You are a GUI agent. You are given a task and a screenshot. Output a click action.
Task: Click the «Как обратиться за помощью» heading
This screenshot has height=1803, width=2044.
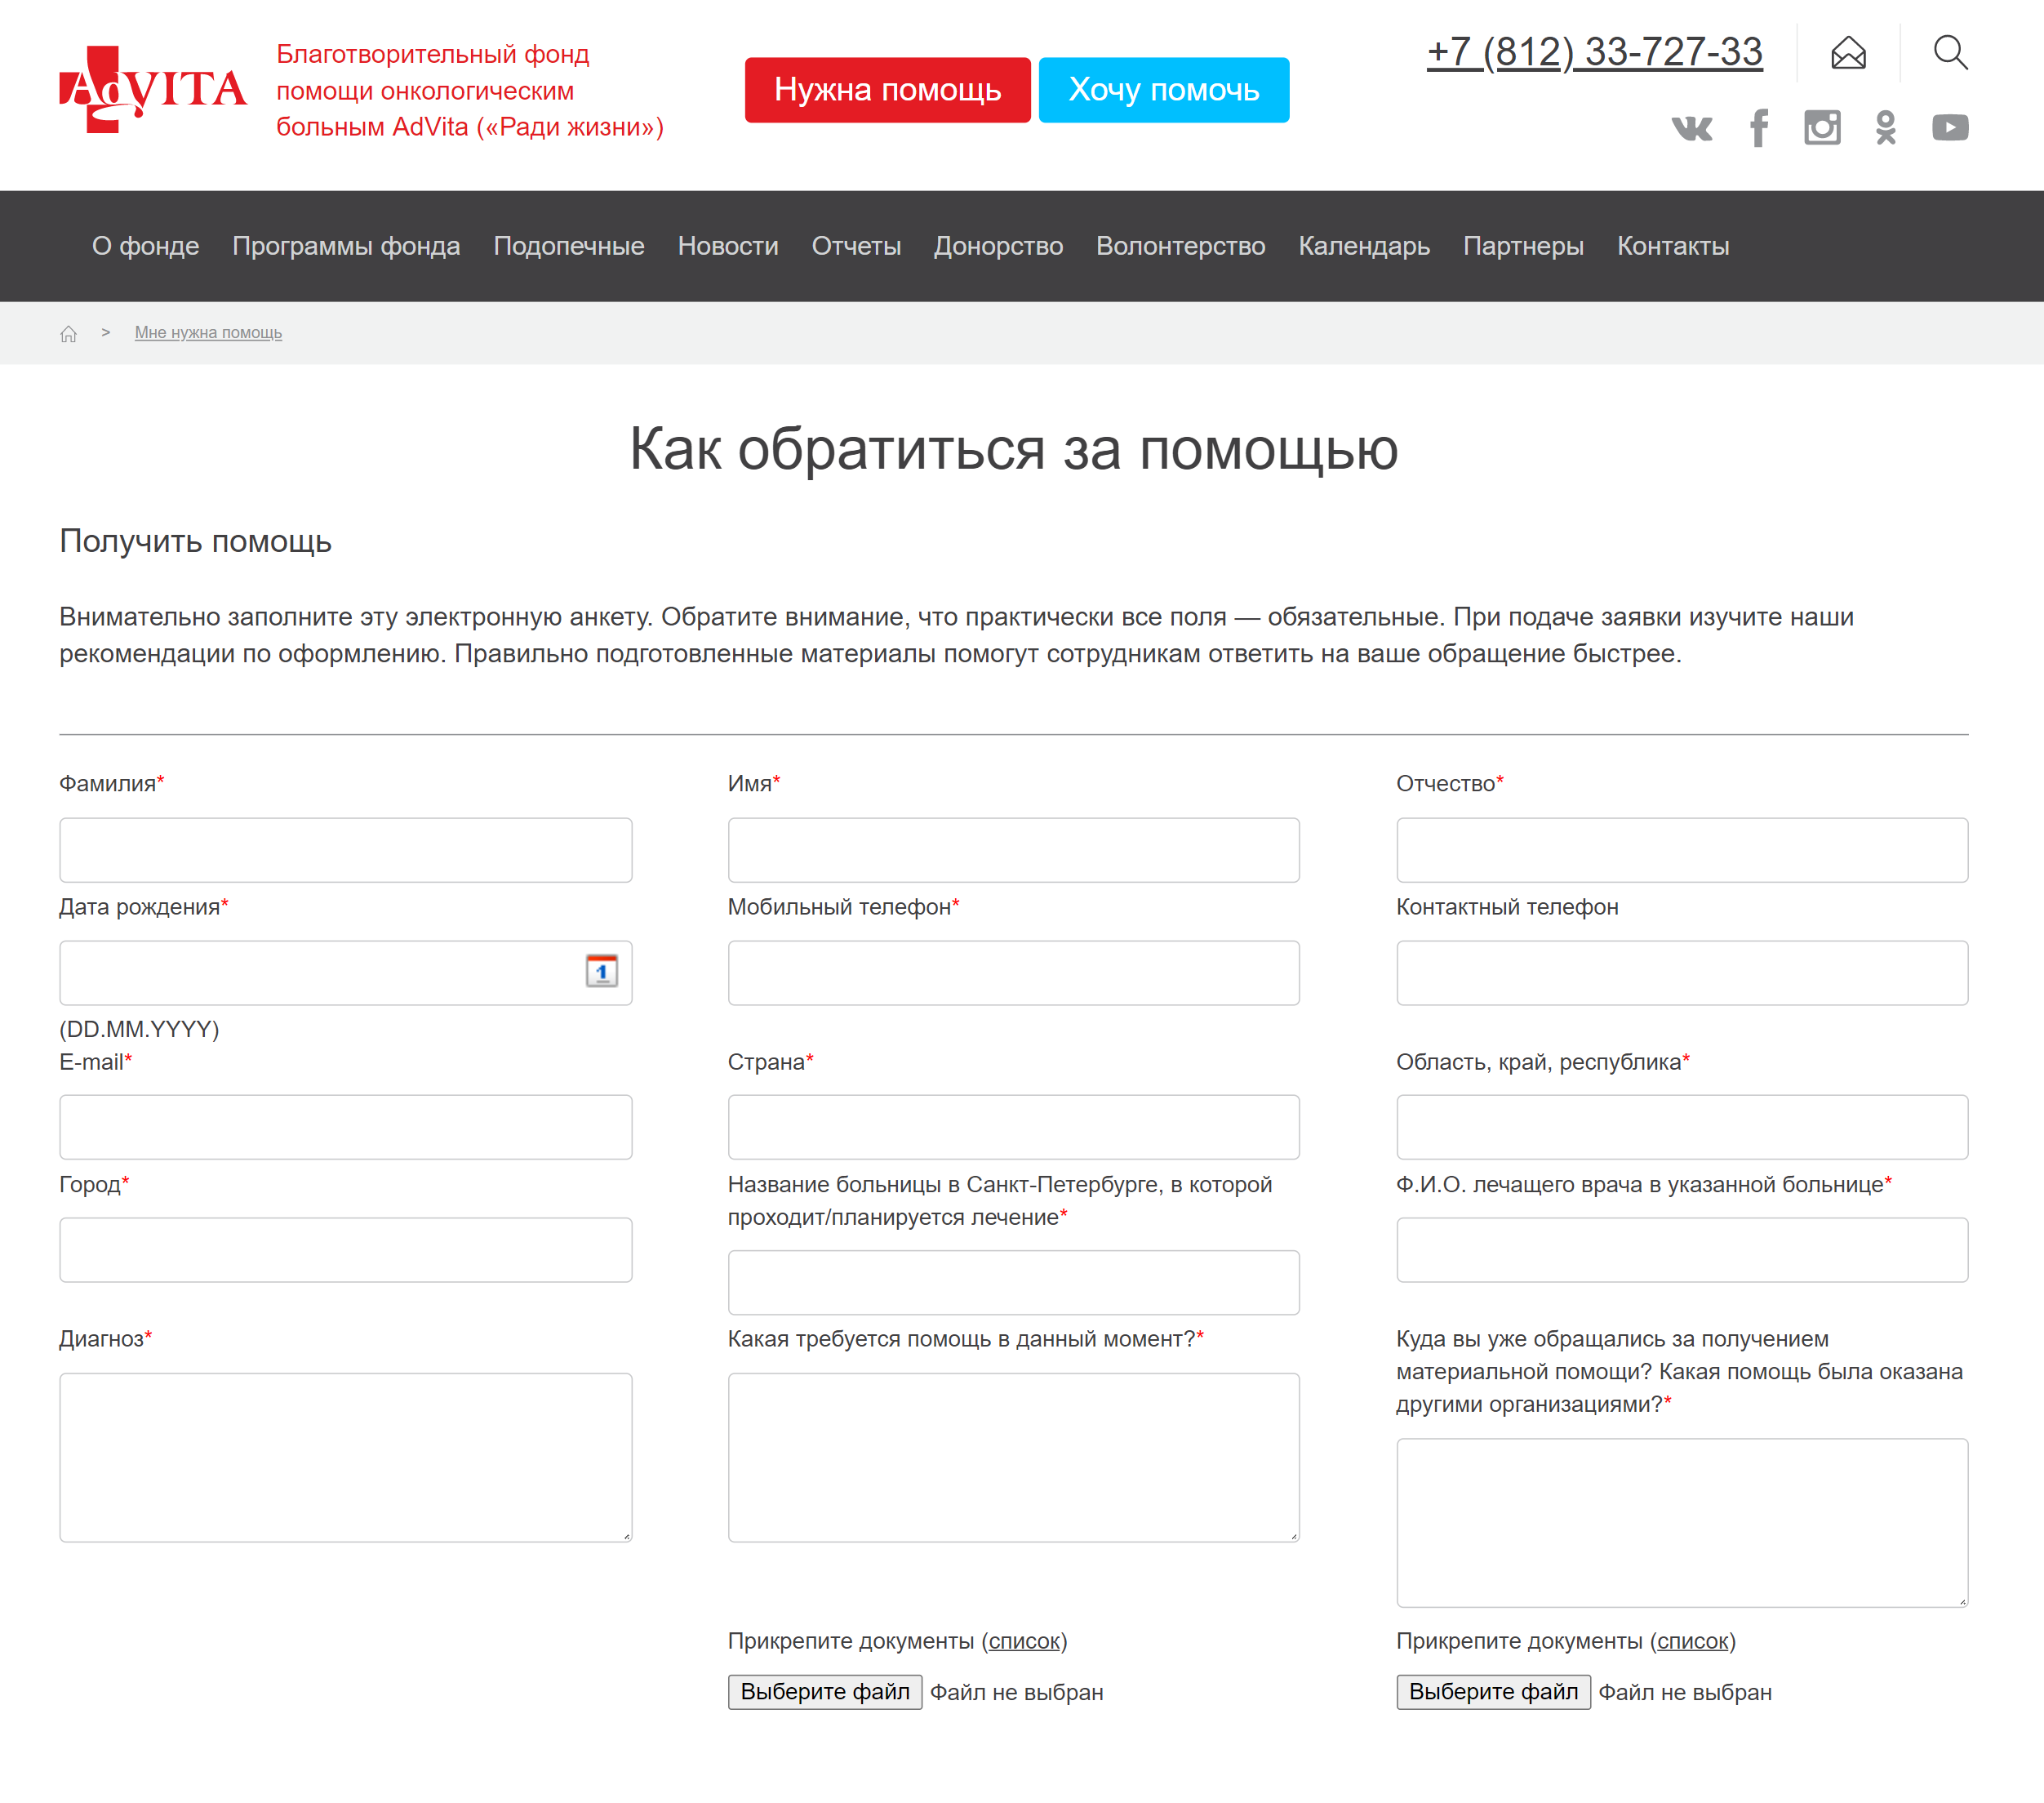1013,448
